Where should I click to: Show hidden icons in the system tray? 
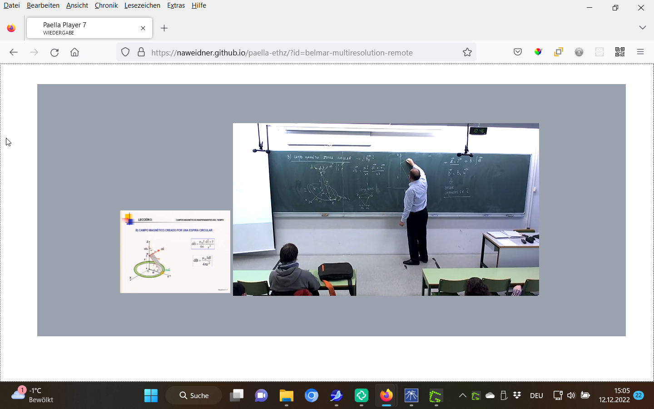[462, 395]
